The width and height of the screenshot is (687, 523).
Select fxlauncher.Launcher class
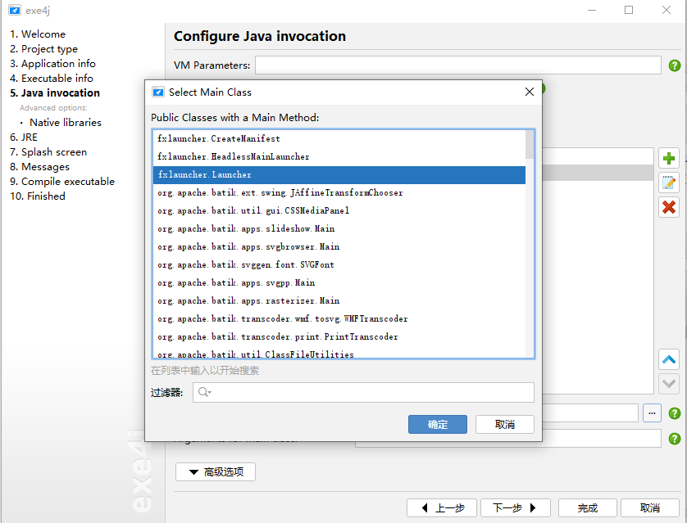(x=339, y=175)
